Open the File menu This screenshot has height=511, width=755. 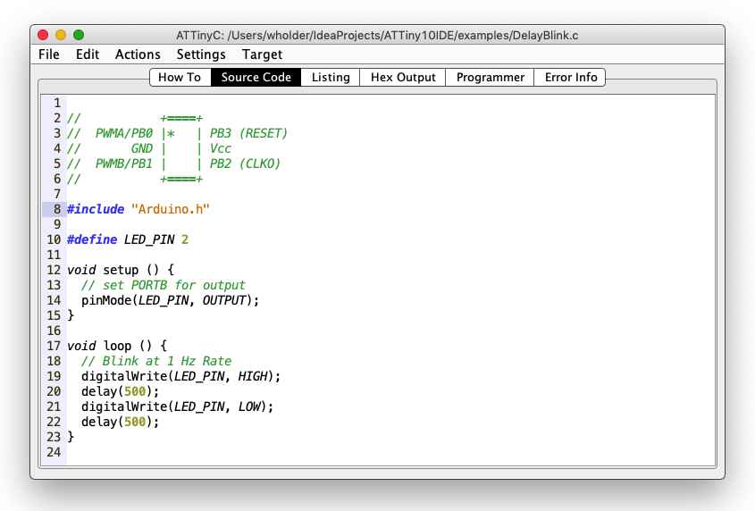(x=49, y=54)
